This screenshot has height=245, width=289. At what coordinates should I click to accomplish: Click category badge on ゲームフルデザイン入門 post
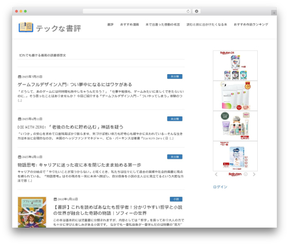(175, 76)
